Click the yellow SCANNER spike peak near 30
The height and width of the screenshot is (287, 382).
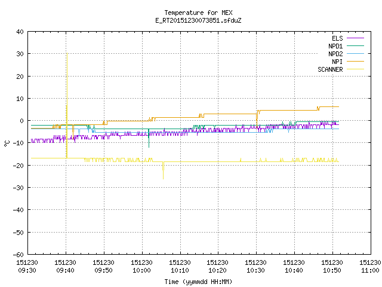(67, 54)
